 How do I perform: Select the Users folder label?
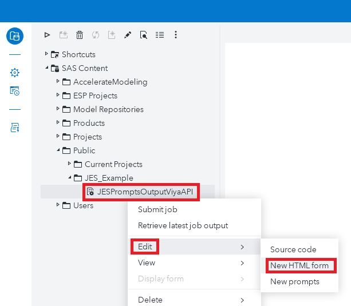pyautogui.click(x=84, y=205)
